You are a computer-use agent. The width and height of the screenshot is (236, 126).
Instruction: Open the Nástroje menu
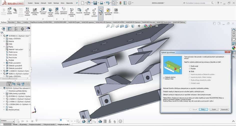point(56,3)
